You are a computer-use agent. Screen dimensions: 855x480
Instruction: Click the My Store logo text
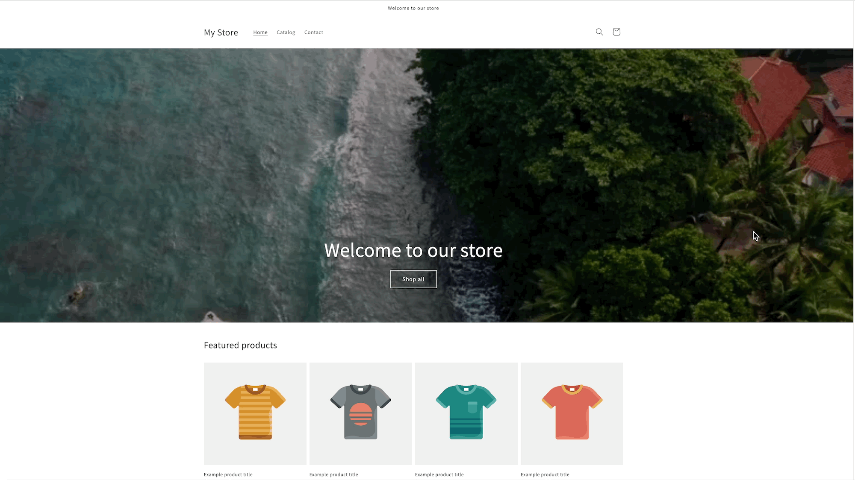tap(221, 32)
